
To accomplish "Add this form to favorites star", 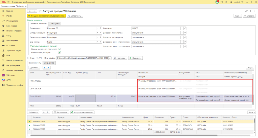I will [40, 11].
